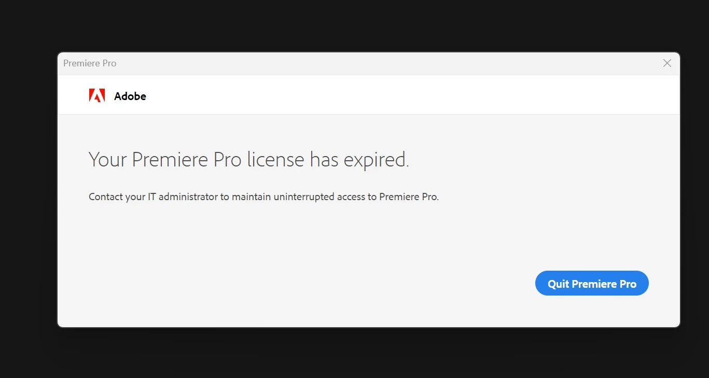Click the red Adobe logo icon
This screenshot has width=709, height=378.
(x=97, y=95)
